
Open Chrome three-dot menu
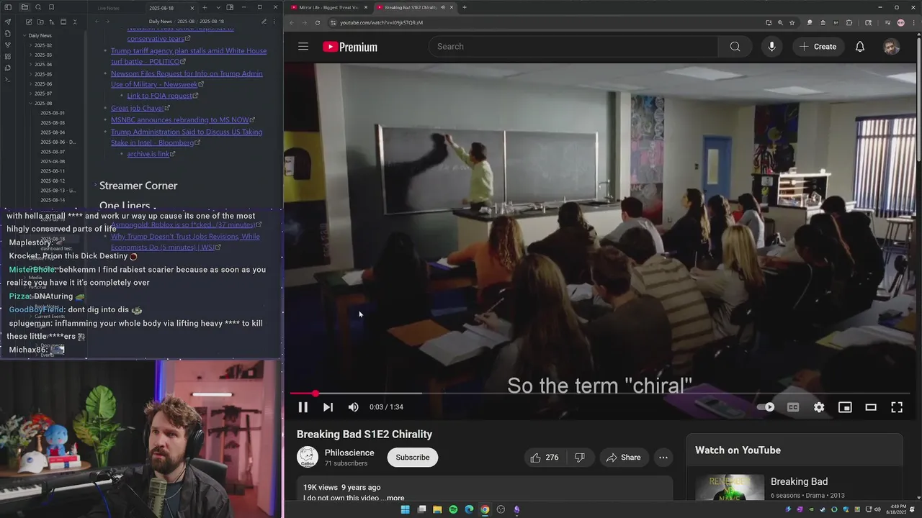point(913,22)
